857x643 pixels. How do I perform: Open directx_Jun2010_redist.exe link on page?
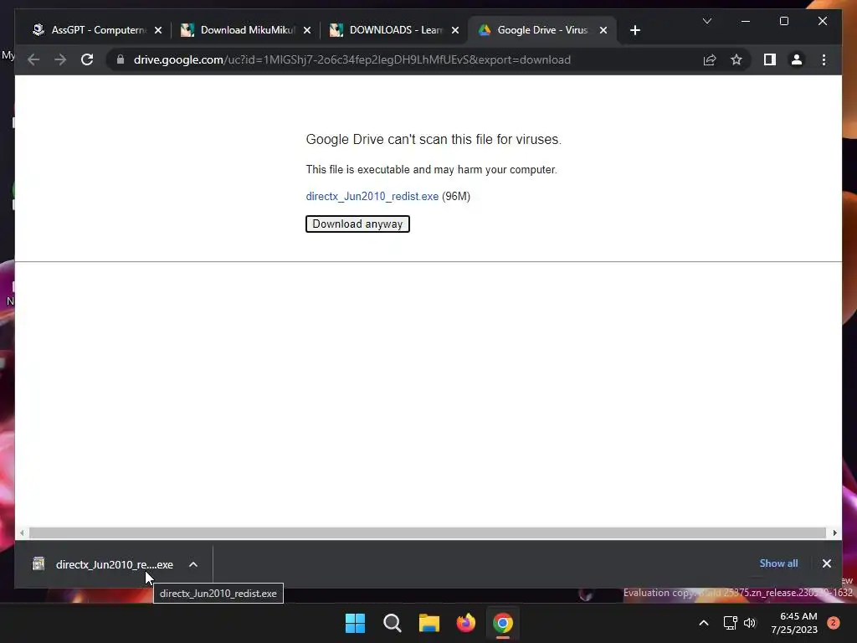[x=372, y=196]
